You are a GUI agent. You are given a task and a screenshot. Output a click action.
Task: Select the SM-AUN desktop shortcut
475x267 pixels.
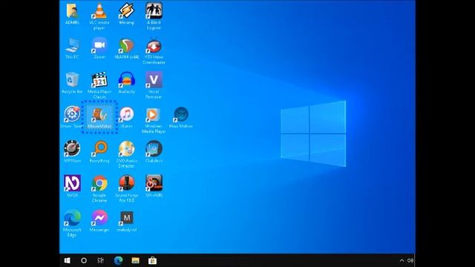(x=154, y=183)
